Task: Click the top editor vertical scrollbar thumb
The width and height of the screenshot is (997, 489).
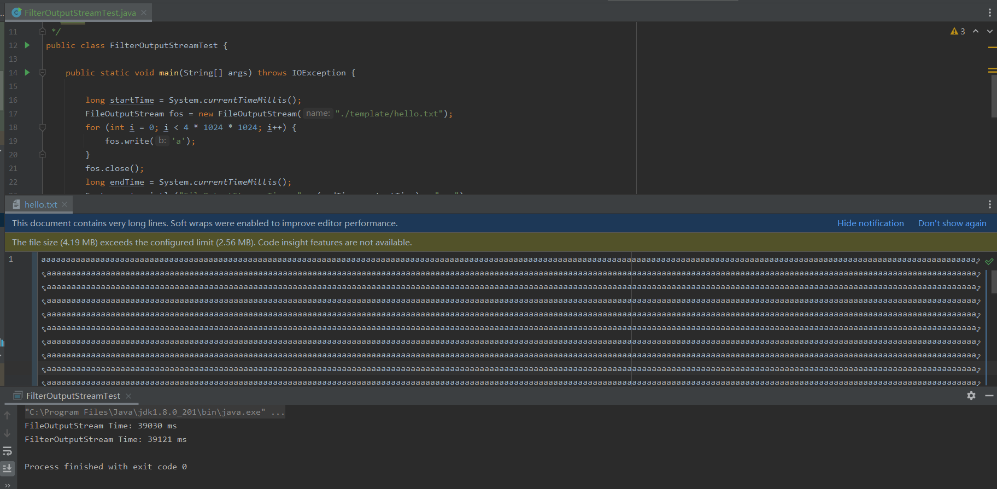Action: coord(994,96)
